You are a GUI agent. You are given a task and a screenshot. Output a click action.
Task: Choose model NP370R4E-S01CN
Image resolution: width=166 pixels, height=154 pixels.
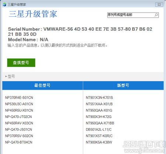pyautogui.click(x=19, y=97)
